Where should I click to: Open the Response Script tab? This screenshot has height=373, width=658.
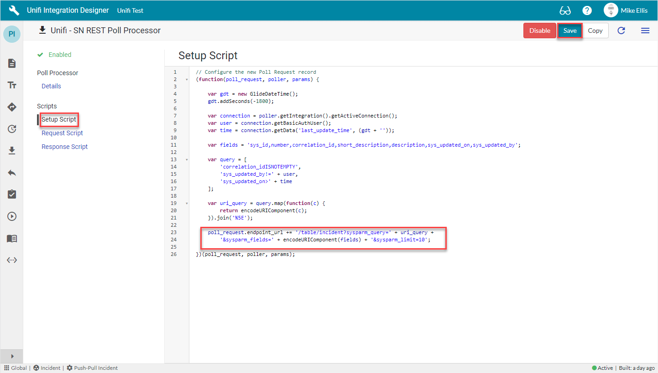64,146
